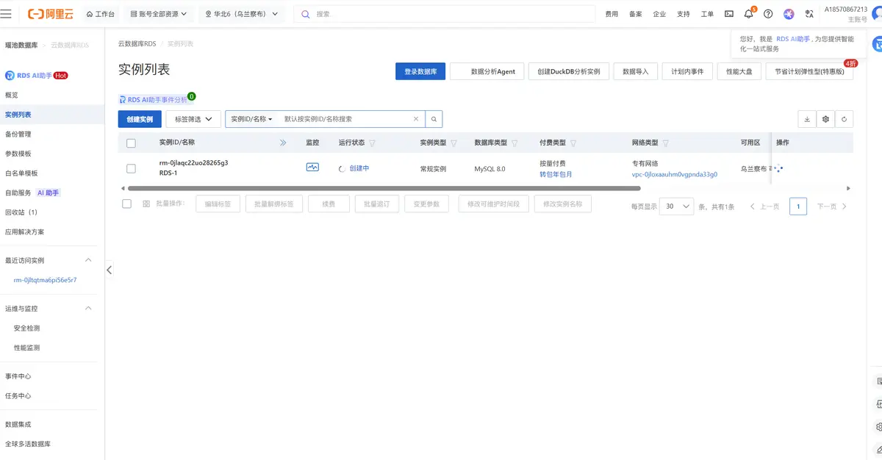Open the region selector 华北6（乌兰察布）
Image resolution: width=882 pixels, height=460 pixels.
tap(243, 14)
